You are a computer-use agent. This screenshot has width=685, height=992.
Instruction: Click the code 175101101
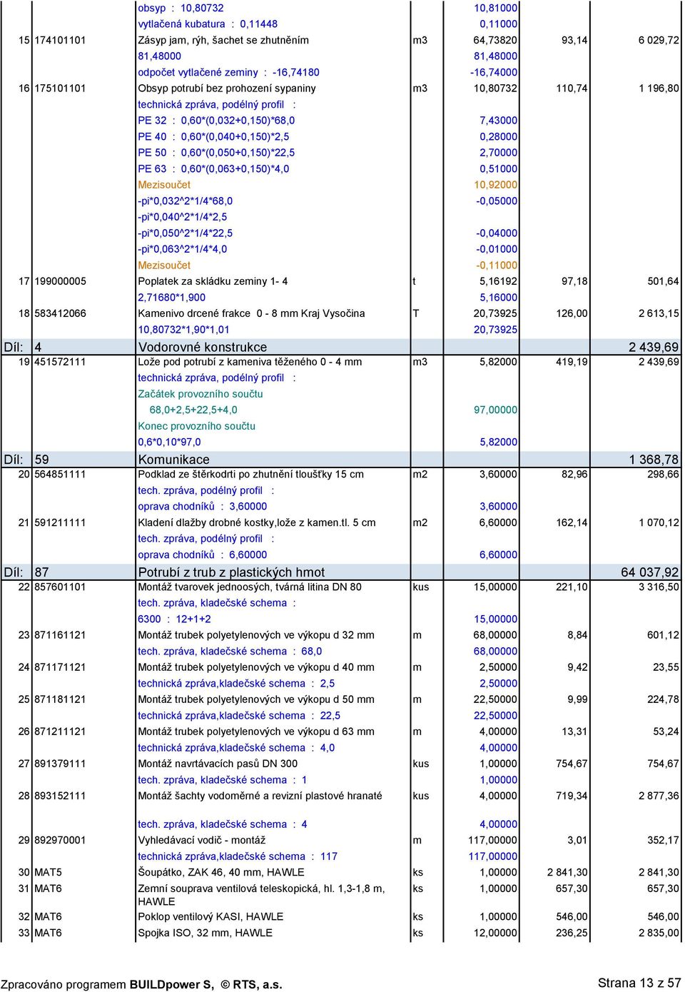[x=60, y=88]
